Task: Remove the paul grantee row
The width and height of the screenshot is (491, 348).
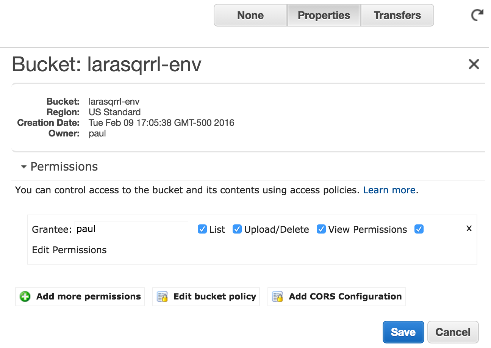Action: point(469,229)
